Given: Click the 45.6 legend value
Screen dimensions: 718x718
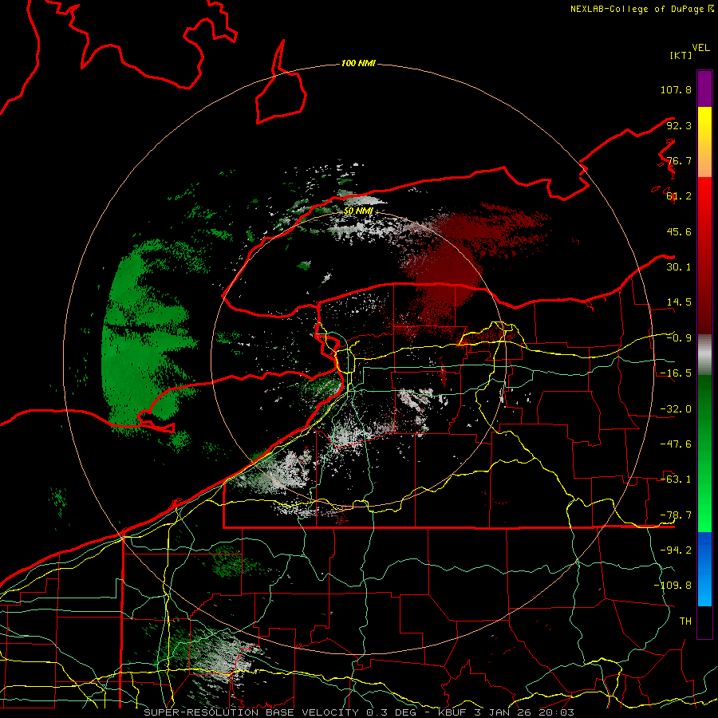Looking at the screenshot, I should click(x=679, y=231).
